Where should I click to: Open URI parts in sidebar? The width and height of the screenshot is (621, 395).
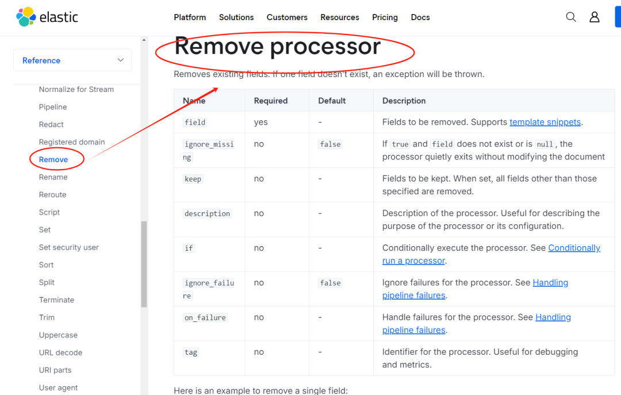55,370
